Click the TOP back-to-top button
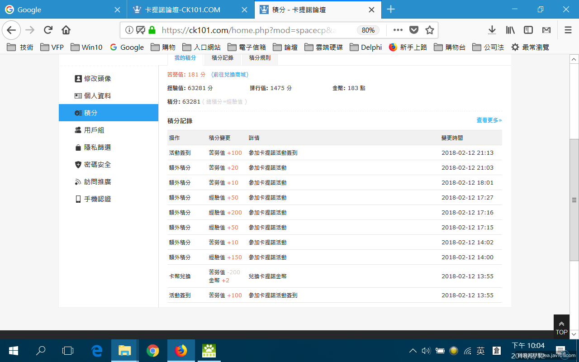 561,327
